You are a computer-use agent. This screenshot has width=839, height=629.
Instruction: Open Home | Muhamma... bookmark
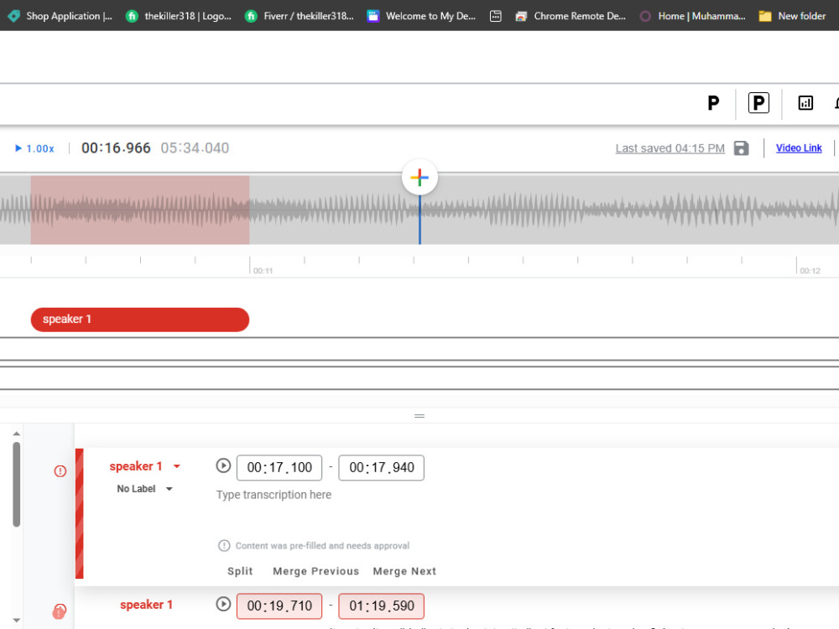coord(692,16)
